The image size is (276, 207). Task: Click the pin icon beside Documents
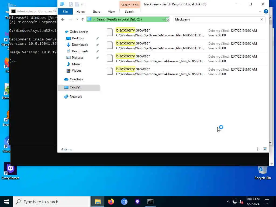click(97, 51)
